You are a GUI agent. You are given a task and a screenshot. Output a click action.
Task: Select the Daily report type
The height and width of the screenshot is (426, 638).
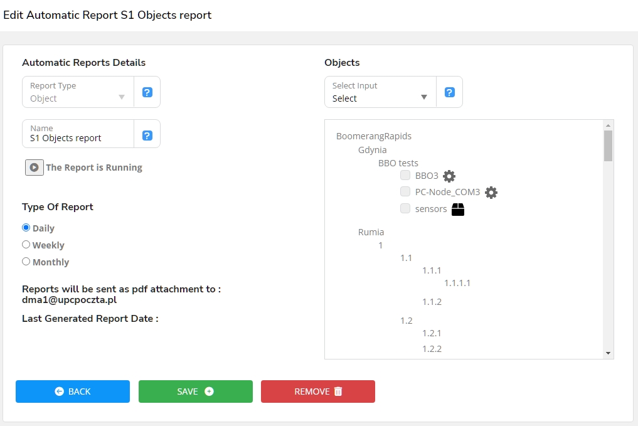[26, 228]
